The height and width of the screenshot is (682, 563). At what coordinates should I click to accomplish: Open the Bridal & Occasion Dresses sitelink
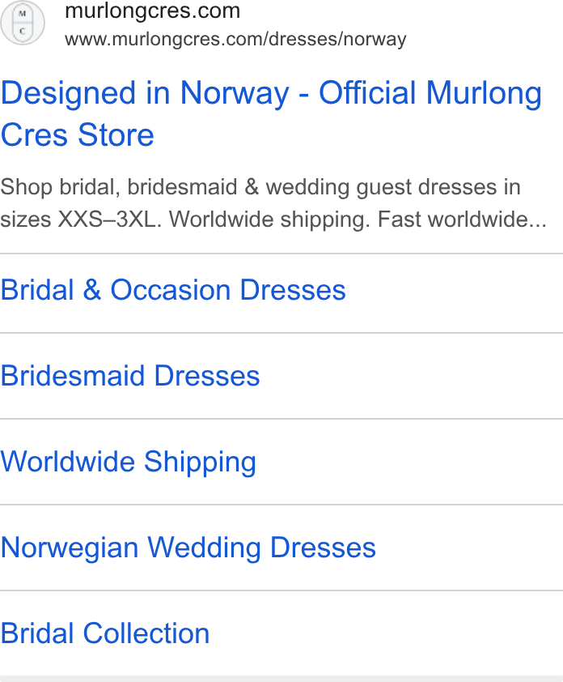173,290
